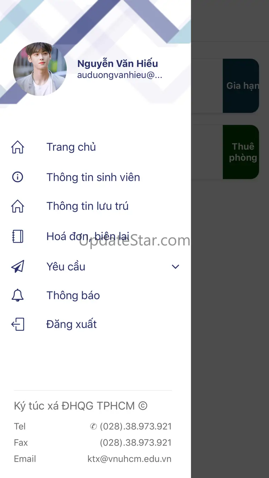Click the Tel number (028).38.973.921
Viewport: 269px width, 478px height.
pos(136,426)
